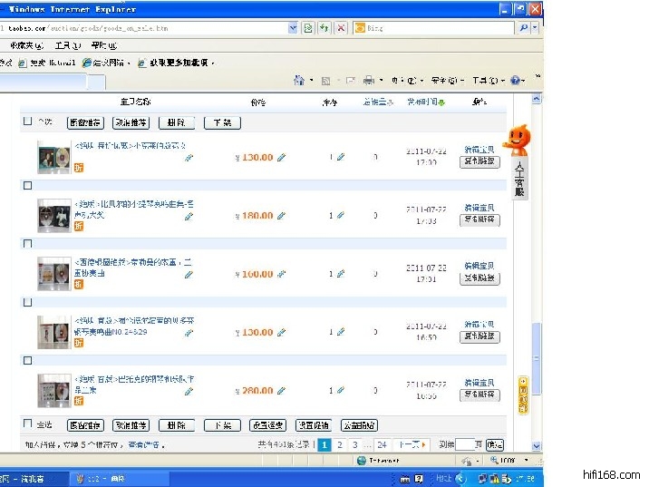Click the IE Home toolbar icon
649x487 pixels.
(299, 81)
